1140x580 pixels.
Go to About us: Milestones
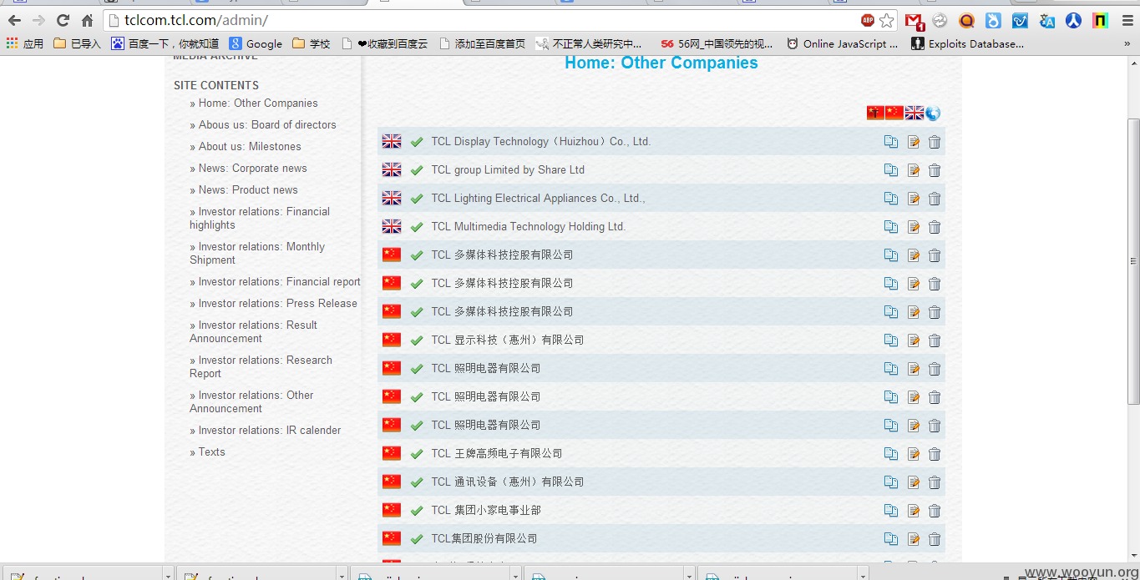tap(250, 147)
